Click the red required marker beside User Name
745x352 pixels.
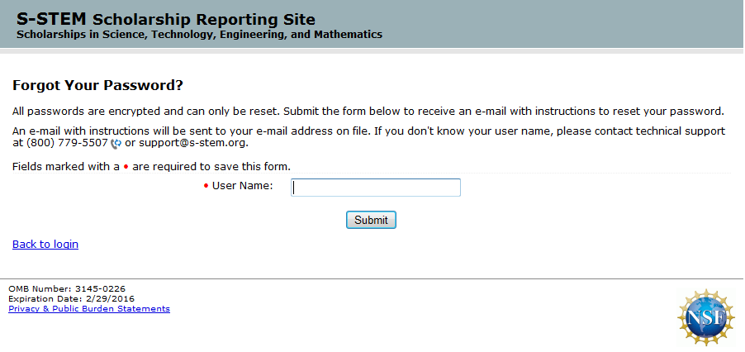coord(206,186)
